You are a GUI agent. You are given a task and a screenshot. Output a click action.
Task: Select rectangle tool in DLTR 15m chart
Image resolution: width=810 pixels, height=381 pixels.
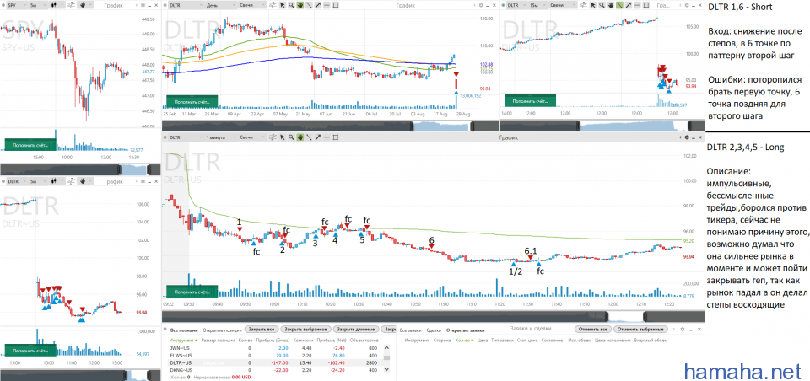click(646, 5)
